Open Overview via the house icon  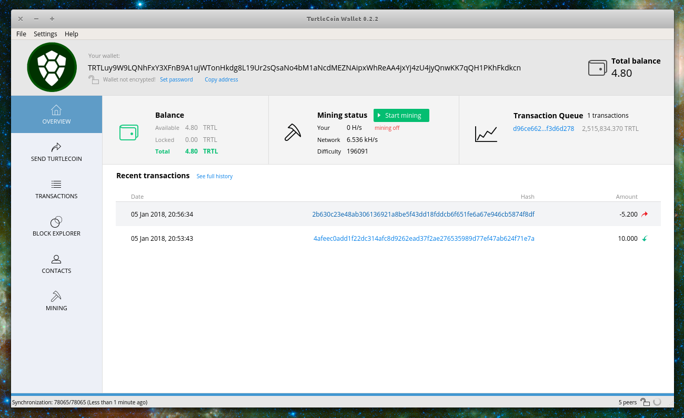tap(56, 110)
